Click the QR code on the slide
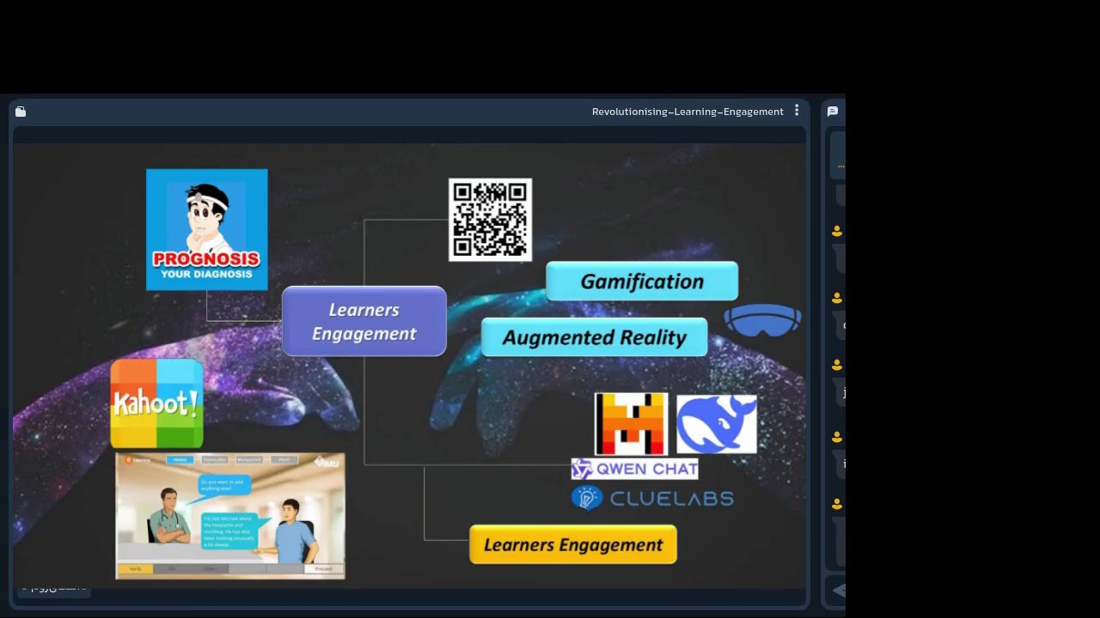This screenshot has width=1100, height=618. [491, 220]
